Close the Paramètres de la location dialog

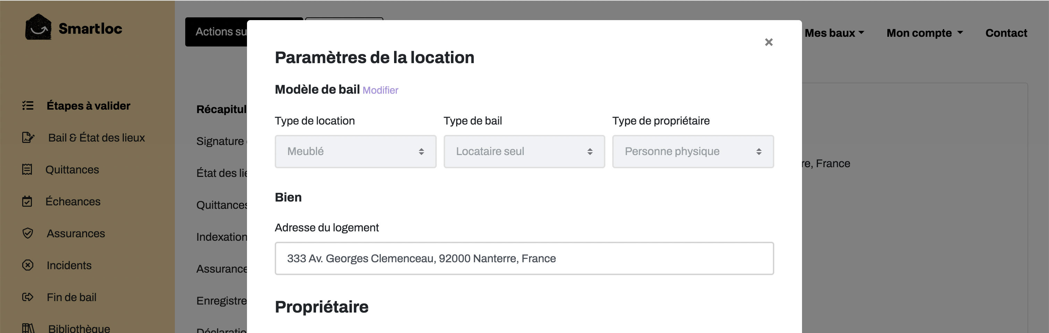[768, 42]
